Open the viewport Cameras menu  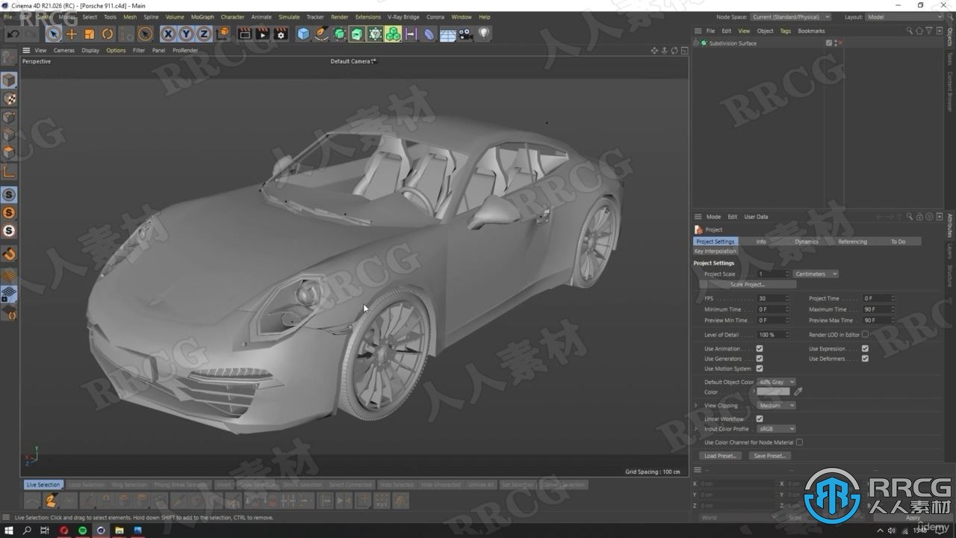coord(63,50)
